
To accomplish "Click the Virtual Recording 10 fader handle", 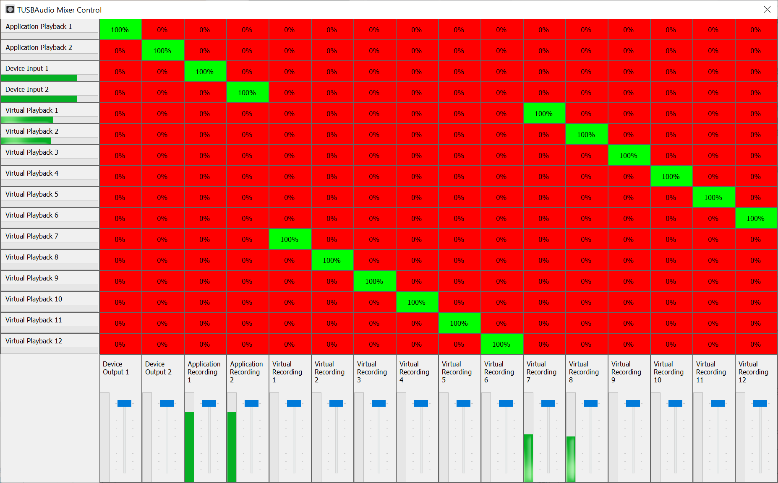I will tap(675, 403).
